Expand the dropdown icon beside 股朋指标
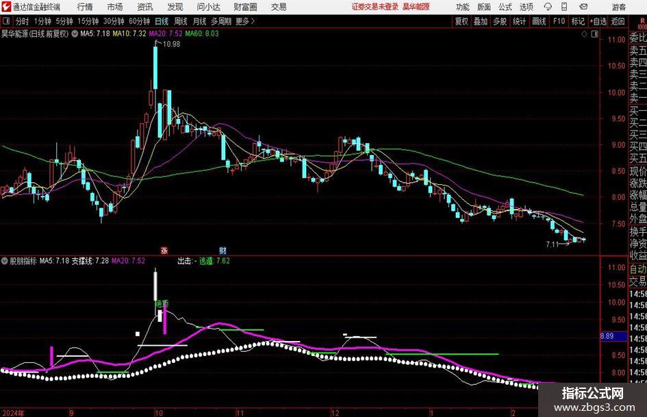Screen dimensions: 647x417 click(x=5, y=261)
